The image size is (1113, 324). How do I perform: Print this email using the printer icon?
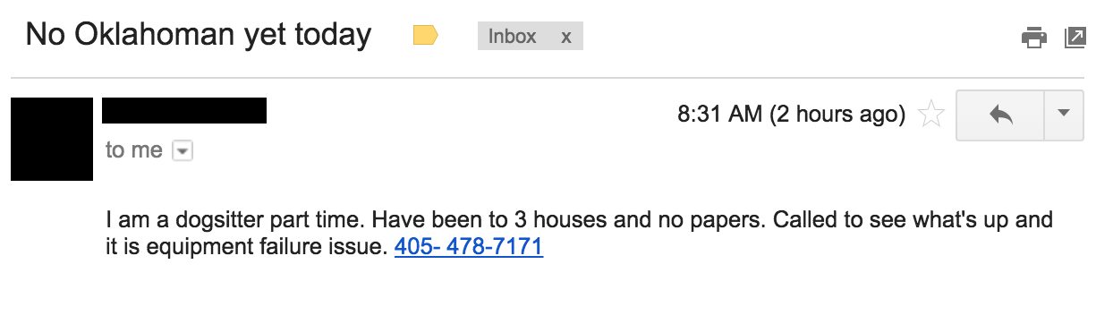1033,38
